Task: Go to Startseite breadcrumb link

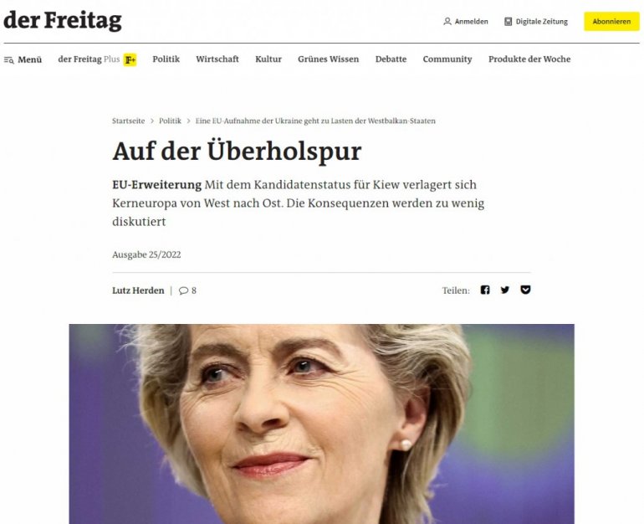Action: 128,121
